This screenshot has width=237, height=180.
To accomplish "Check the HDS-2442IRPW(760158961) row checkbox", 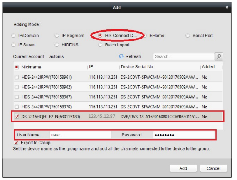I will (x=17, y=77).
